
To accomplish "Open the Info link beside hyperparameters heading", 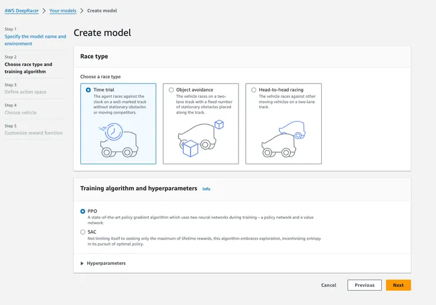I will (206, 189).
